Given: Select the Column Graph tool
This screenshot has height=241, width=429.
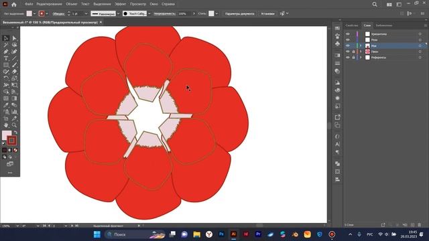Looking at the screenshot, I should tap(14, 112).
